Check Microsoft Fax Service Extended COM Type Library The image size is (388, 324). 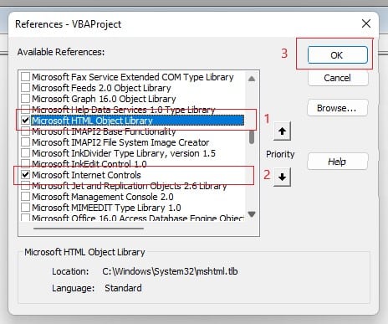point(25,77)
